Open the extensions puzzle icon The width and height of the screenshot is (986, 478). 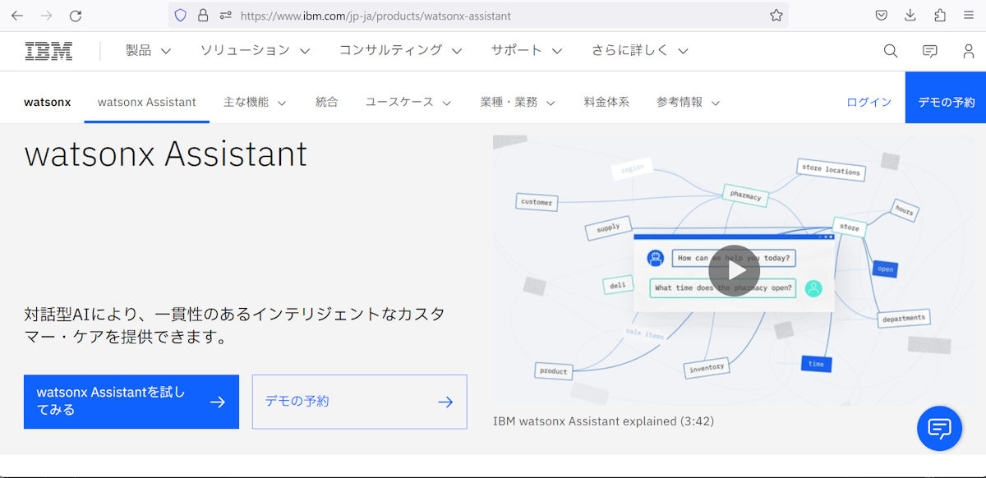(x=940, y=16)
